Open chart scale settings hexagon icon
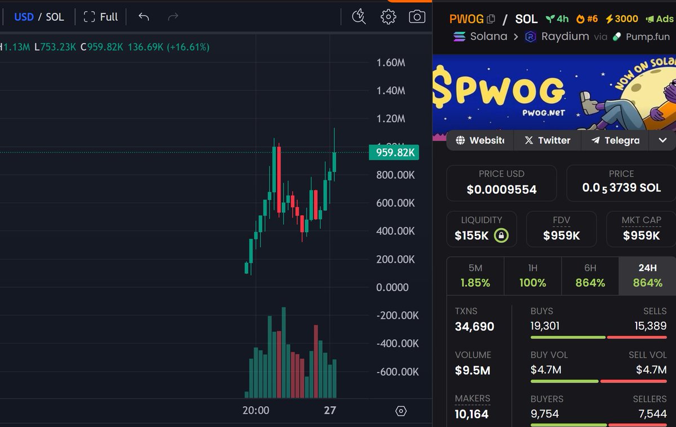This screenshot has height=427, width=676. pyautogui.click(x=401, y=411)
